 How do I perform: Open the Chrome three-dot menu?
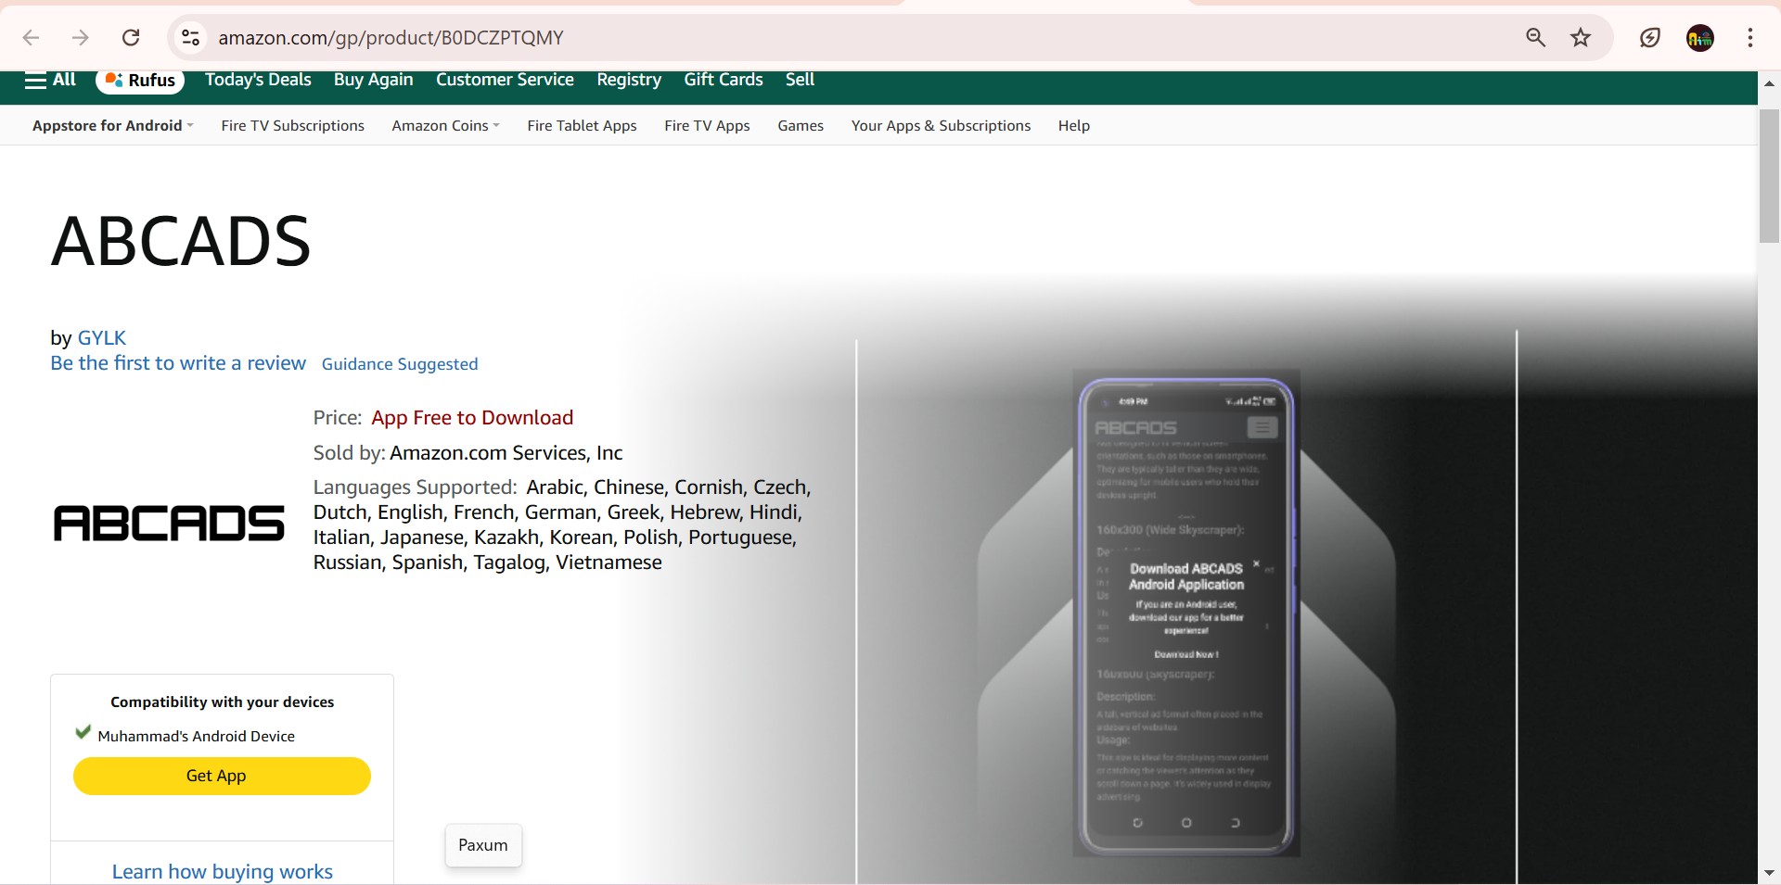(x=1750, y=38)
